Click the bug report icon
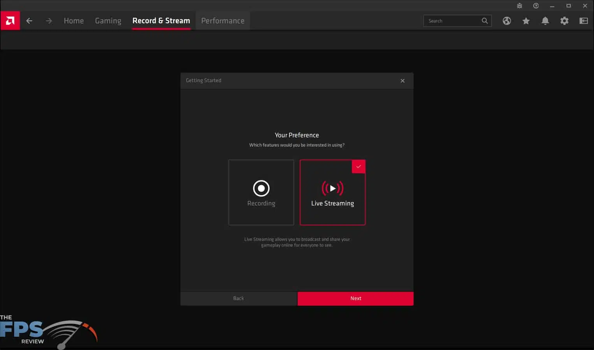This screenshot has height=350, width=594. click(x=519, y=6)
